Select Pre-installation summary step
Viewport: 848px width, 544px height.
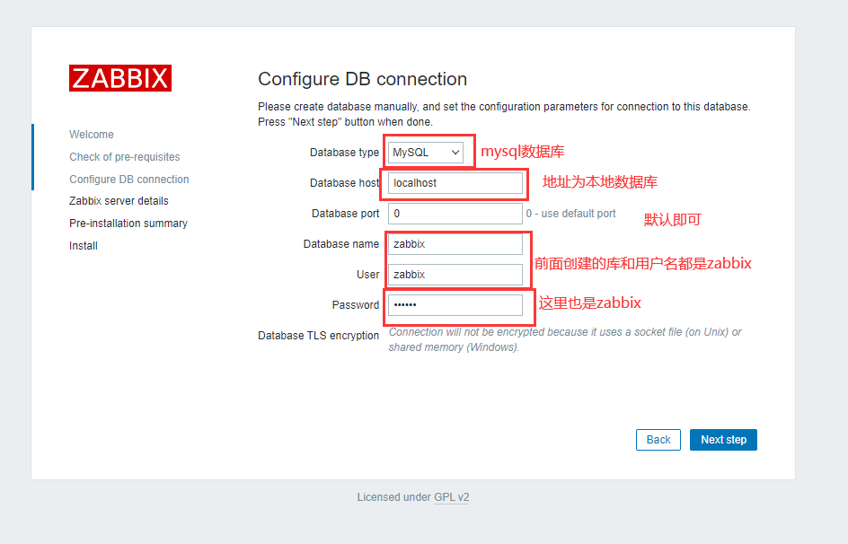coord(128,224)
